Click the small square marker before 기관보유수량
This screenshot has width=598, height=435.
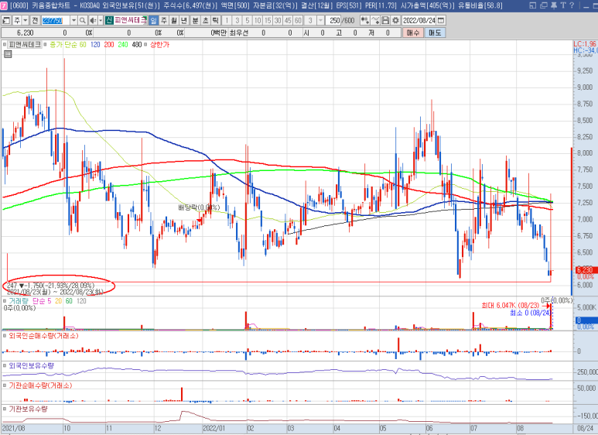pyautogui.click(x=5, y=409)
